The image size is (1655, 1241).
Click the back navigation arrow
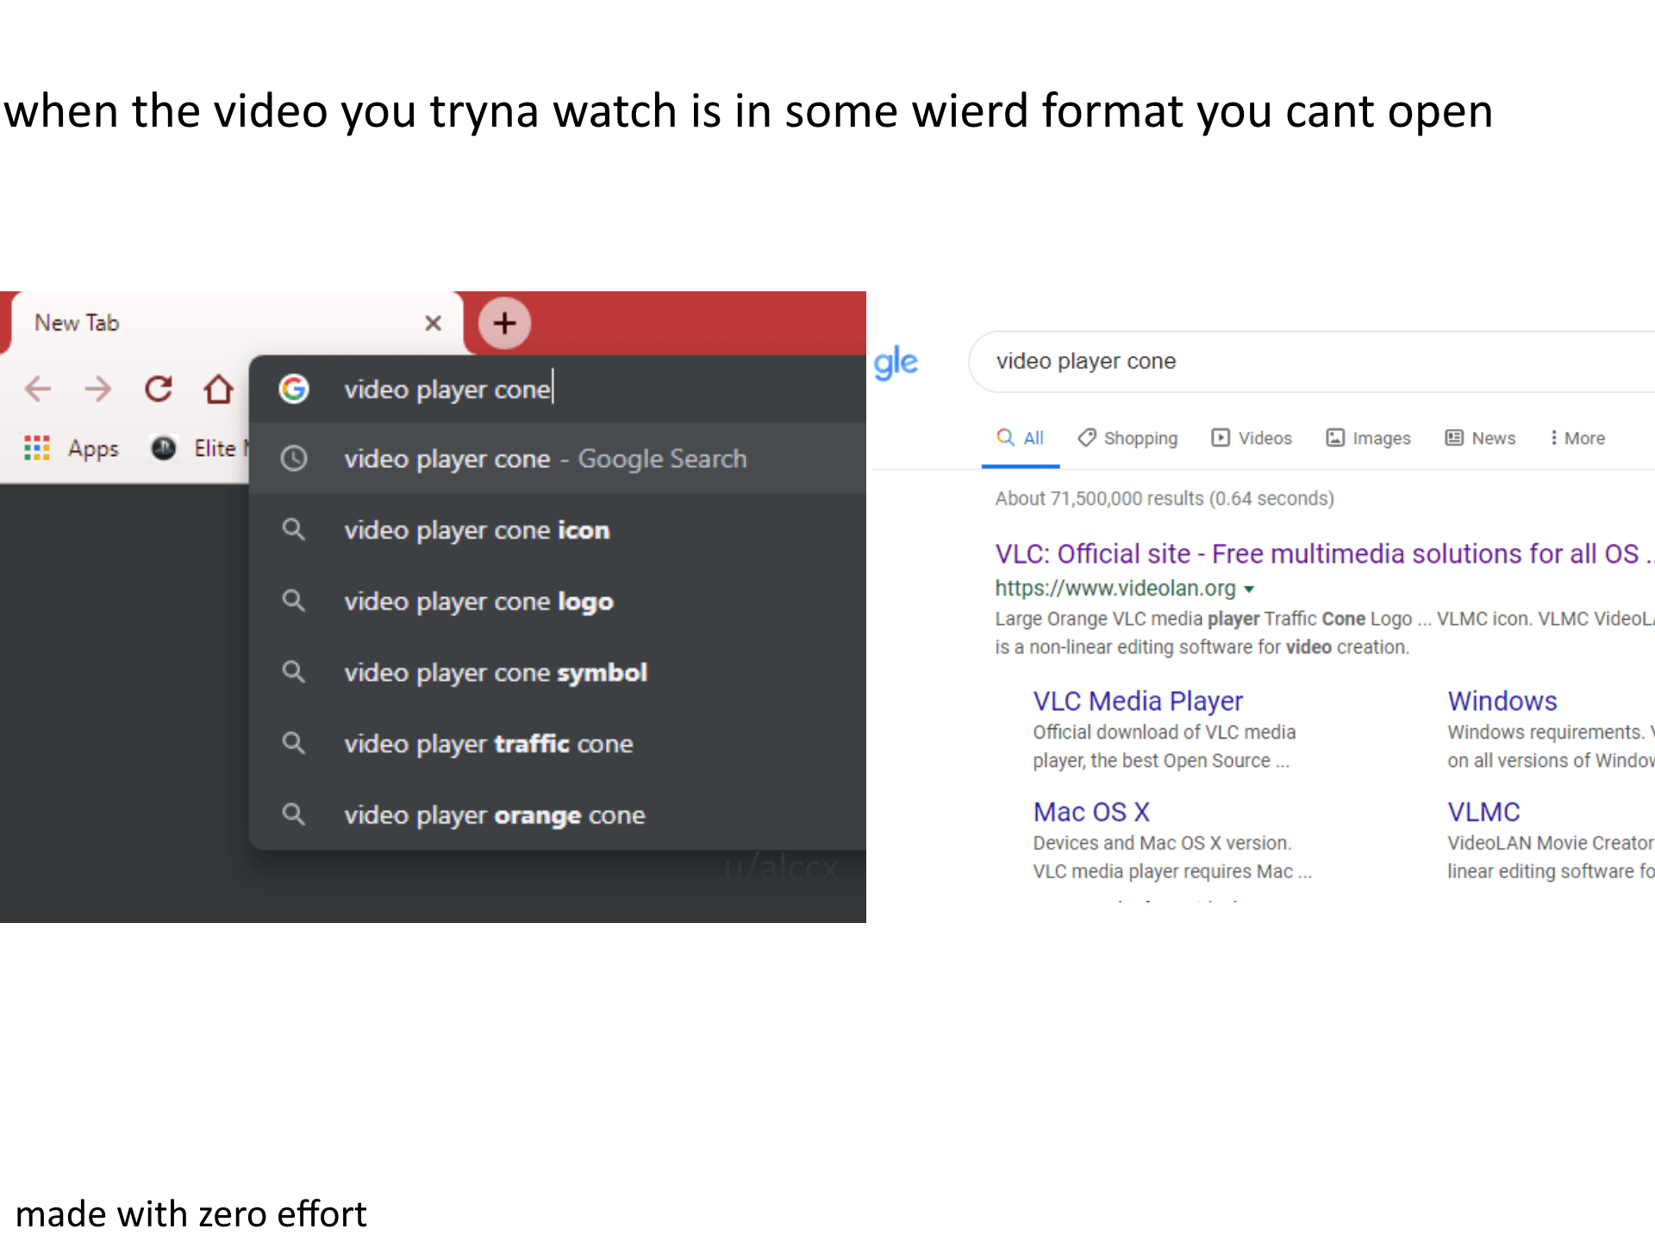(x=38, y=390)
